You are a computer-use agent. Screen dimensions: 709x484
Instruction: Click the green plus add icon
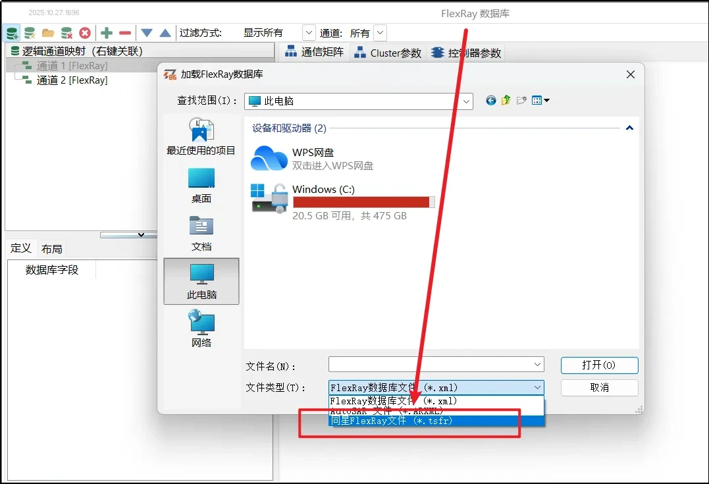point(107,33)
